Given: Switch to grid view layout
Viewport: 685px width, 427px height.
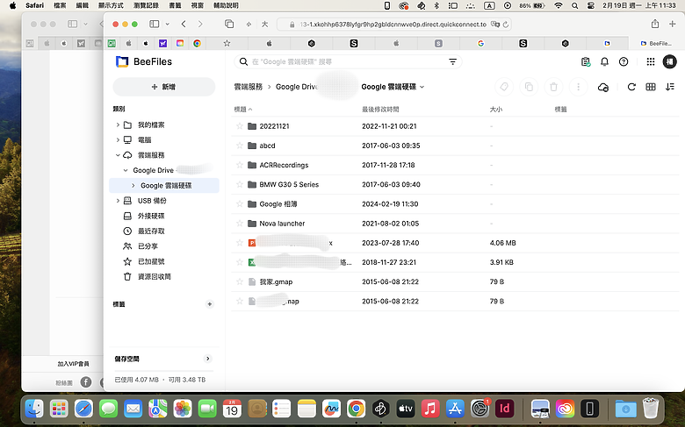Looking at the screenshot, I should coord(651,87).
